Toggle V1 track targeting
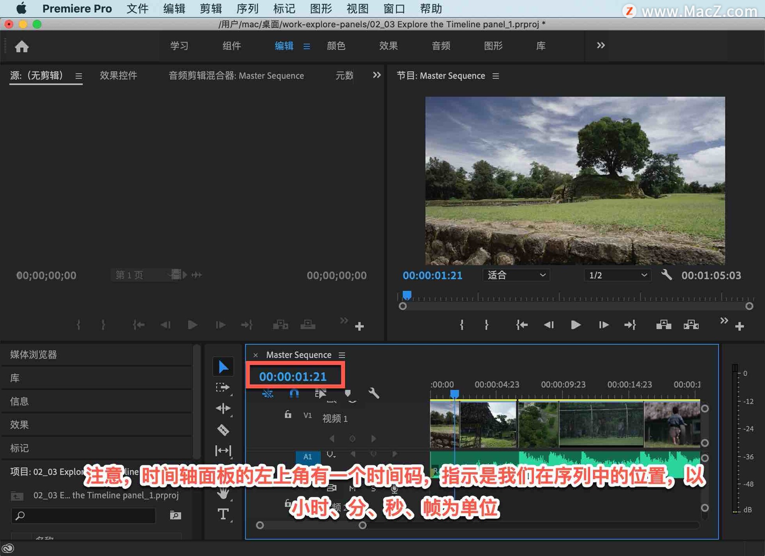The width and height of the screenshot is (765, 556). point(308,415)
